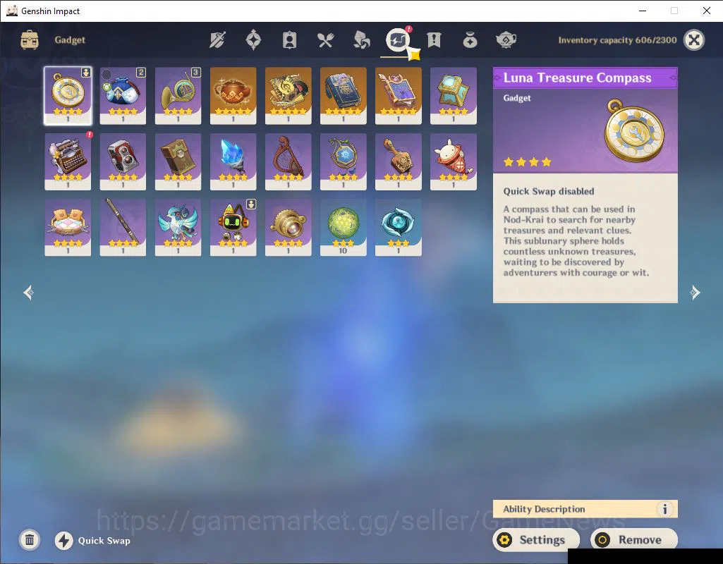Image resolution: width=723 pixels, height=564 pixels.
Task: Go to next page with right arrow
Action: coord(695,293)
